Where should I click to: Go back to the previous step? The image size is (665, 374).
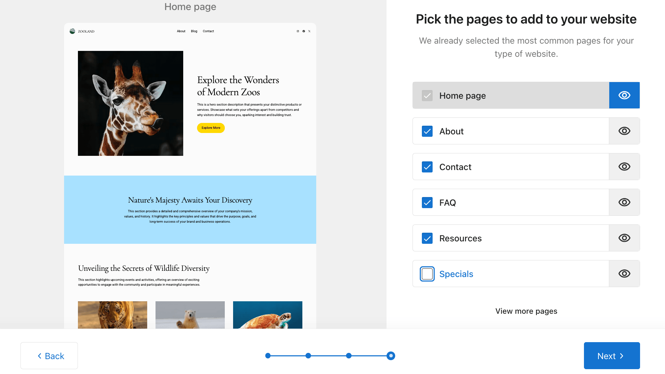pos(49,356)
